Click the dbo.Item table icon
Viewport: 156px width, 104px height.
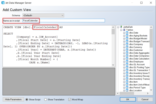pyautogui.click(x=127, y=82)
